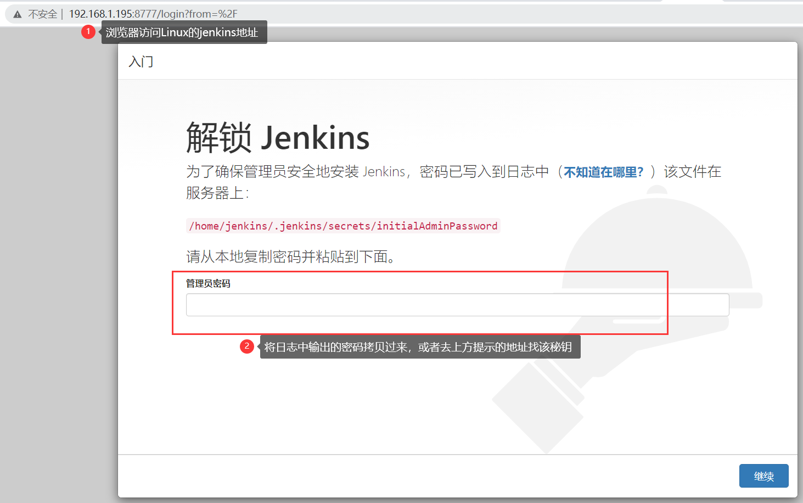Screen dimensions: 803x503
Task: Click the red annotation marker numbered 2
Action: tap(247, 346)
